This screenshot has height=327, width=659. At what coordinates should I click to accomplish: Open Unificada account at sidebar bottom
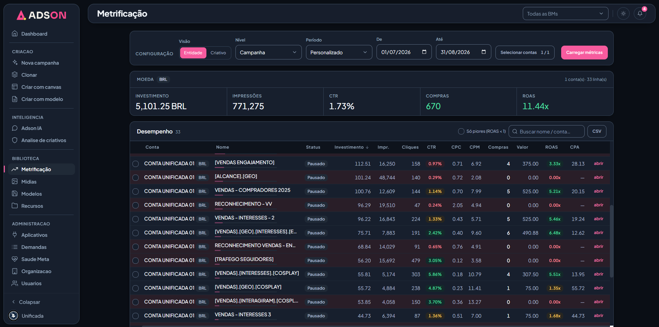point(26,316)
